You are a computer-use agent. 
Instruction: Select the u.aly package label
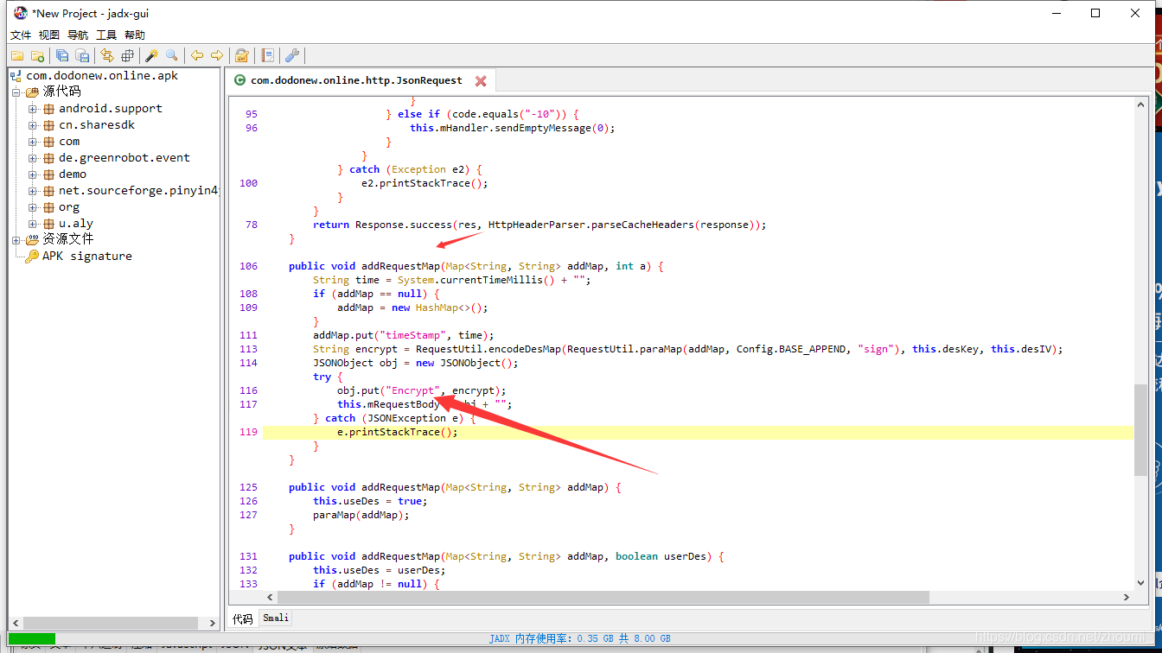click(x=76, y=224)
